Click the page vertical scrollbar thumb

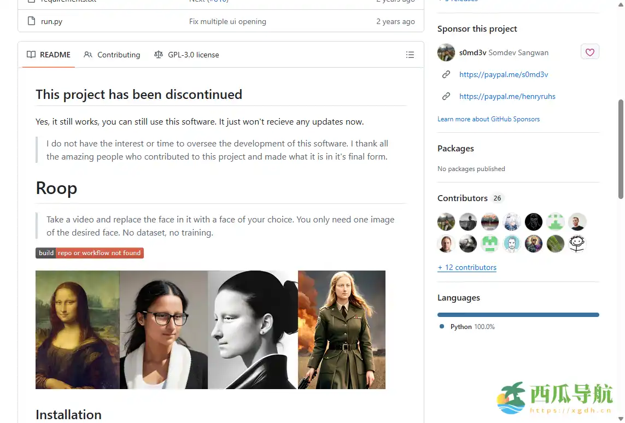click(621, 149)
